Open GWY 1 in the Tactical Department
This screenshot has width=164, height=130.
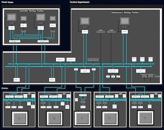pos(141,71)
